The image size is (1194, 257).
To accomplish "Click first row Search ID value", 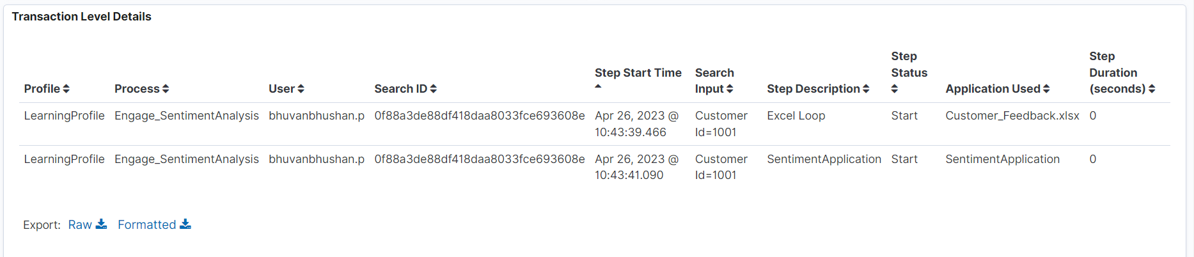I will pyautogui.click(x=480, y=116).
